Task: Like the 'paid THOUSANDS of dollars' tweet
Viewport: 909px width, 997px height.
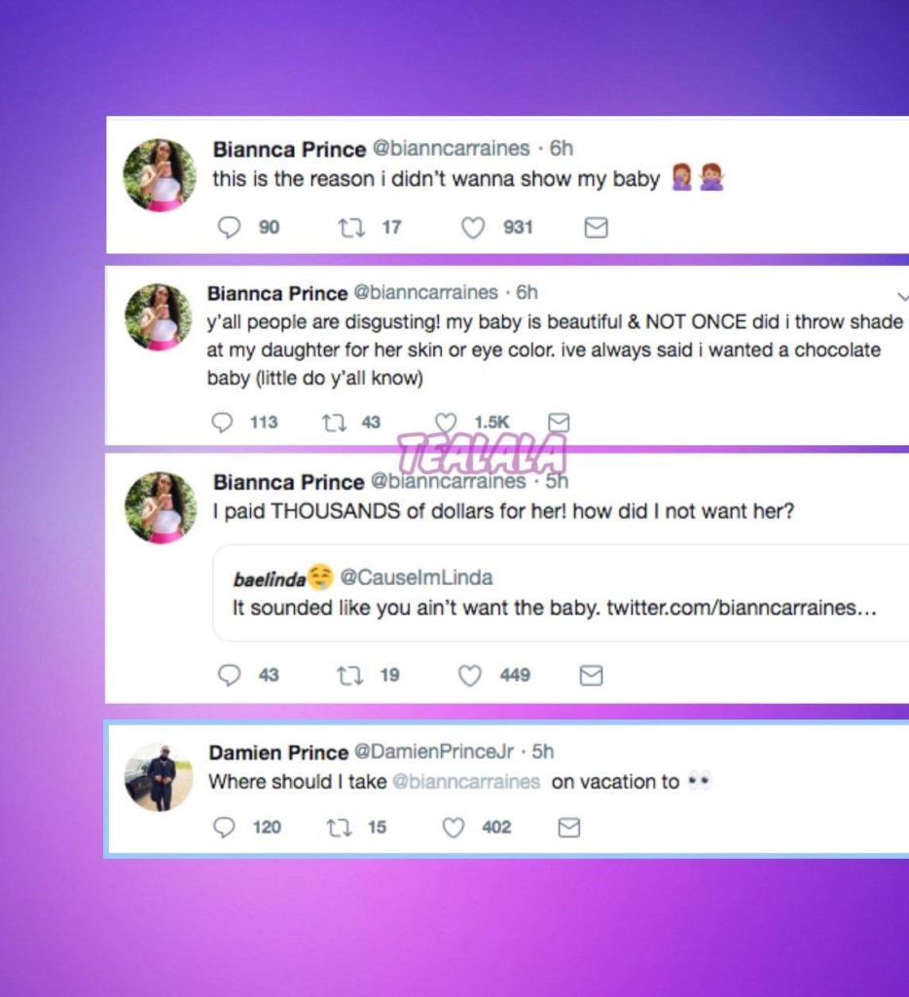Action: (x=470, y=676)
